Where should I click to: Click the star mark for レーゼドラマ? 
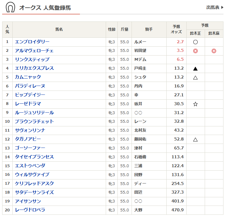coord(195,104)
